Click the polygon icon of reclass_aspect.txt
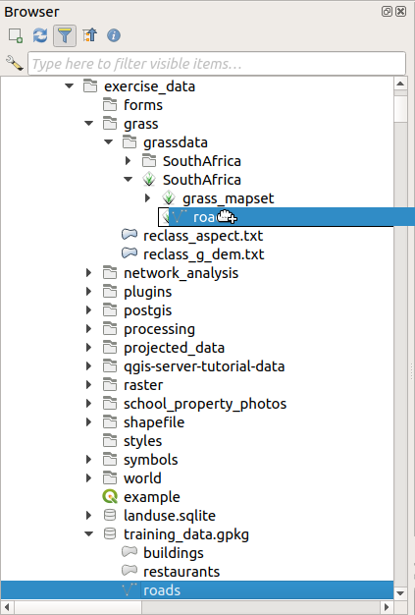415x615 pixels. pos(130,235)
